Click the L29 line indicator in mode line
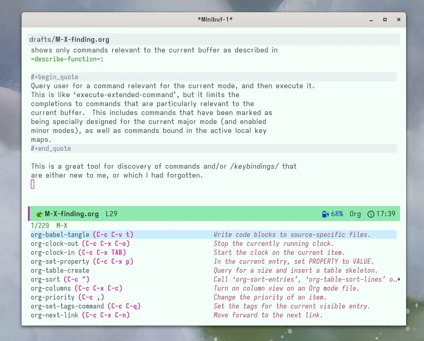The image size is (424, 341). [x=111, y=214]
